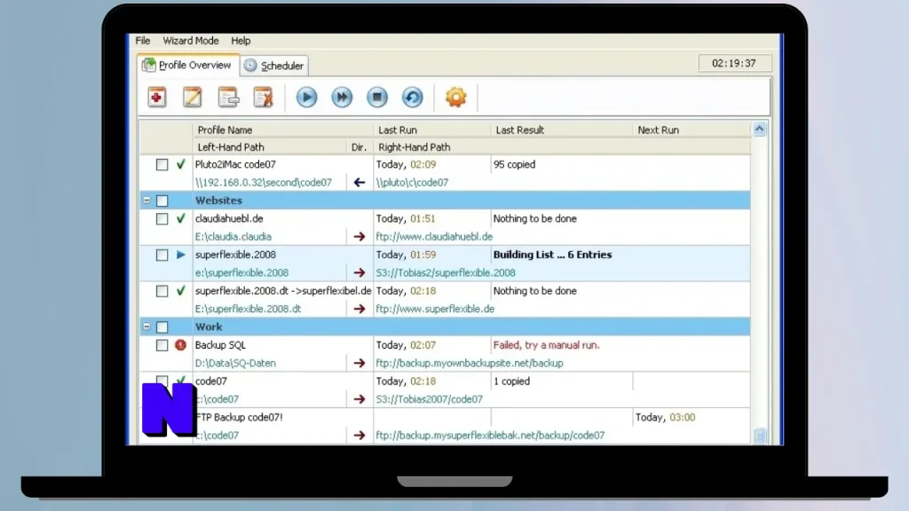Click the rename profile icon
Viewport: 909px width, 511px height.
point(228,98)
